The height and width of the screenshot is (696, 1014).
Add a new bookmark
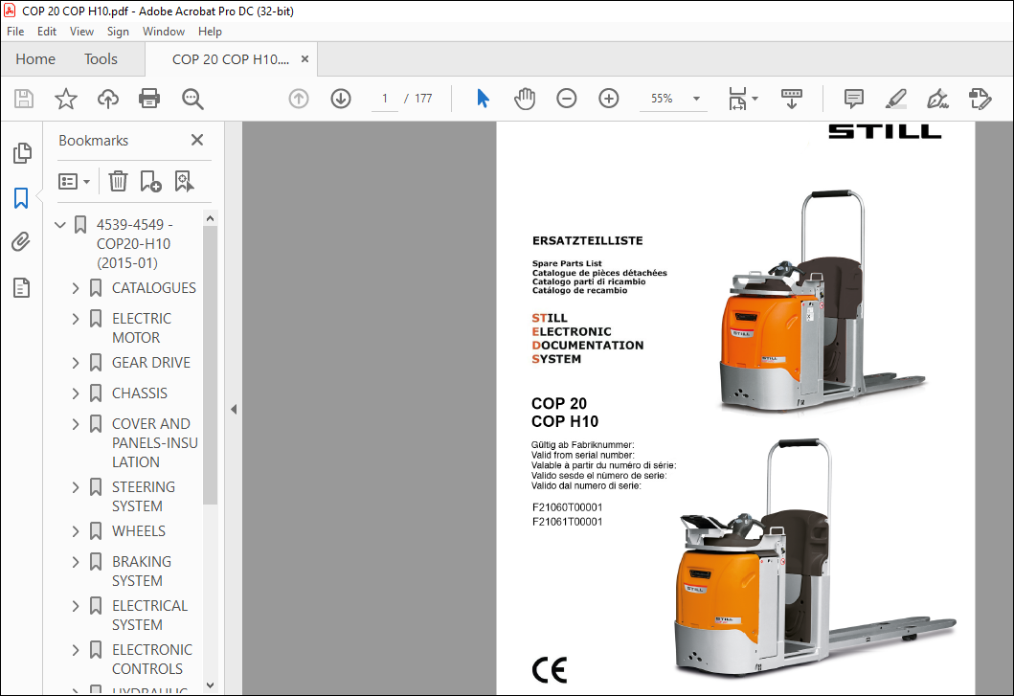150,181
